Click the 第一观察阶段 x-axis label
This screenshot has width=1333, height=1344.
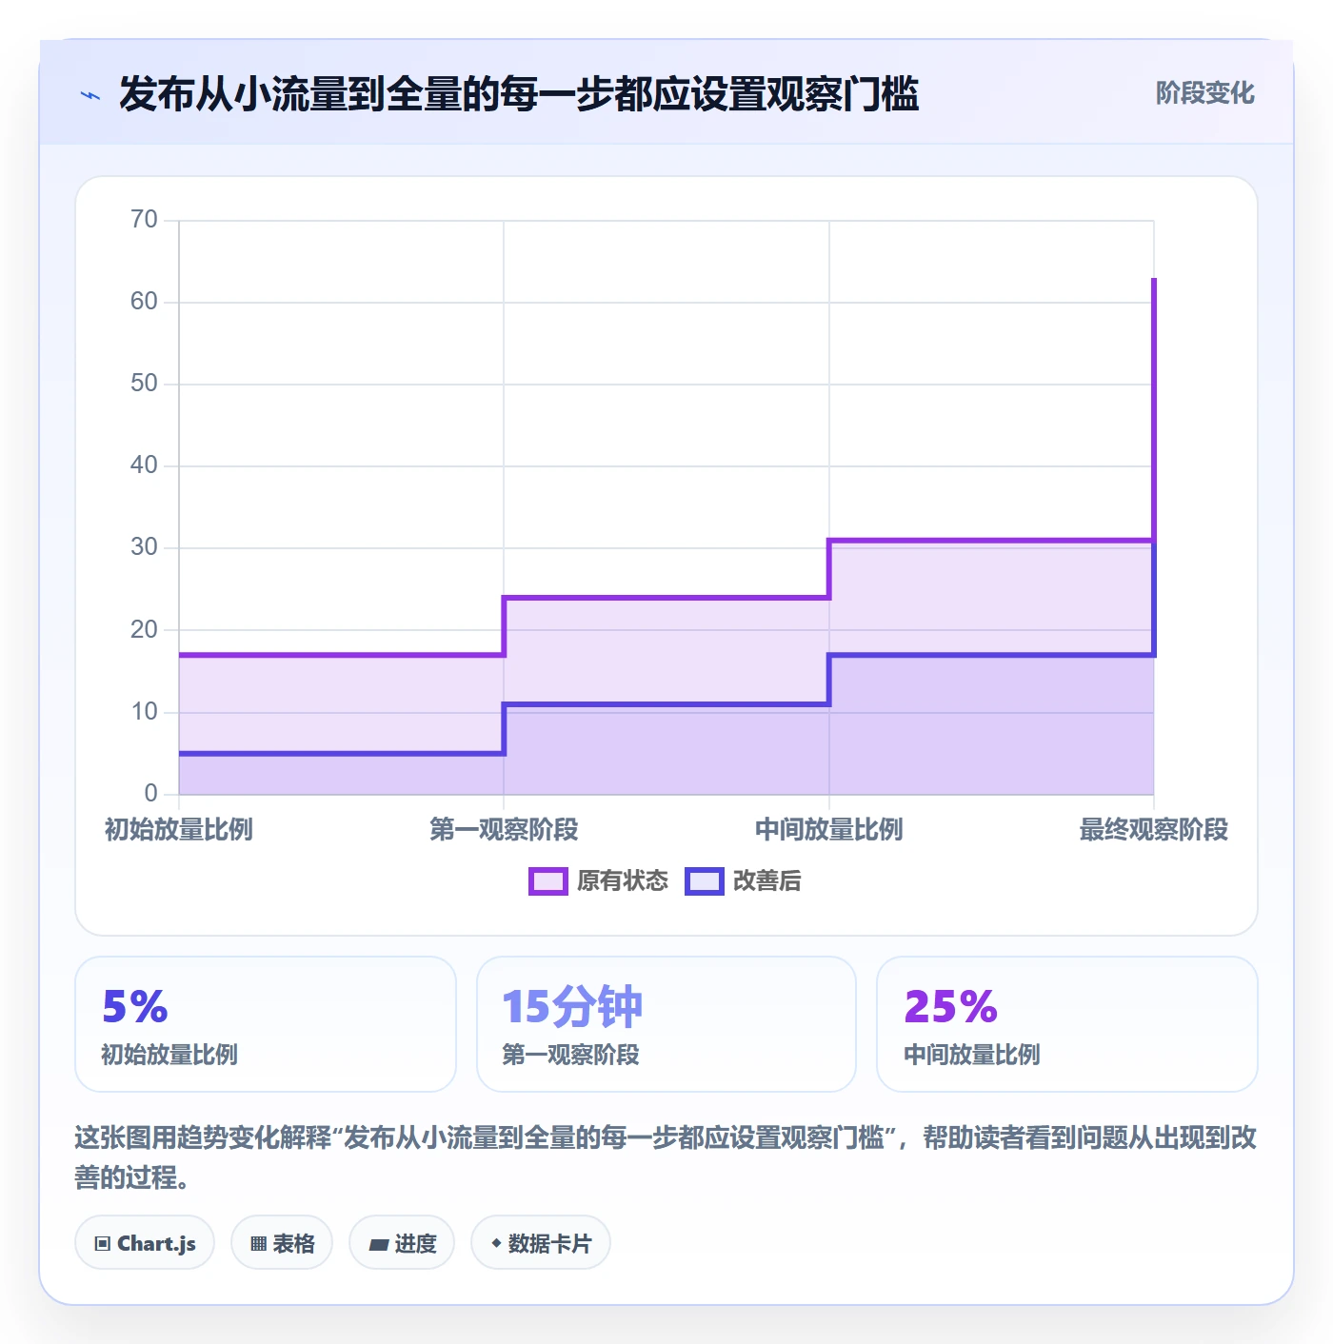(x=504, y=830)
